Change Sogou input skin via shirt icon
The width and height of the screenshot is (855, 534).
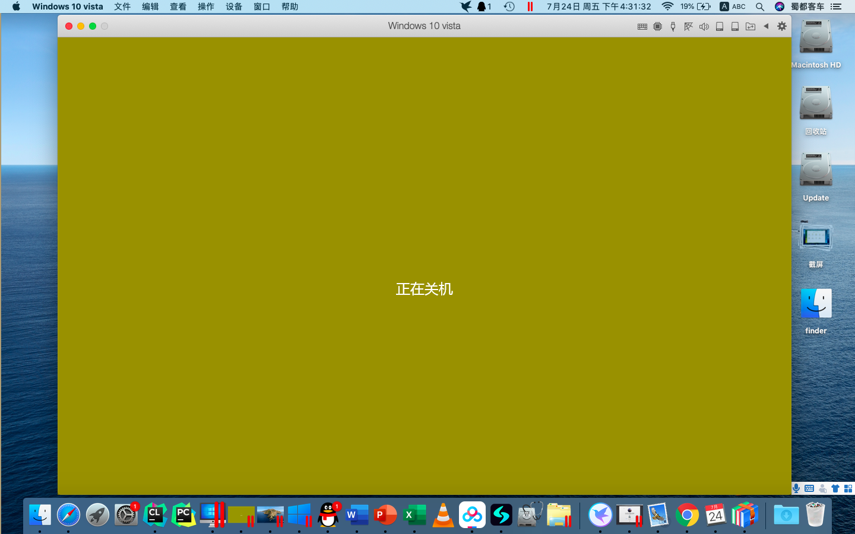pos(835,488)
